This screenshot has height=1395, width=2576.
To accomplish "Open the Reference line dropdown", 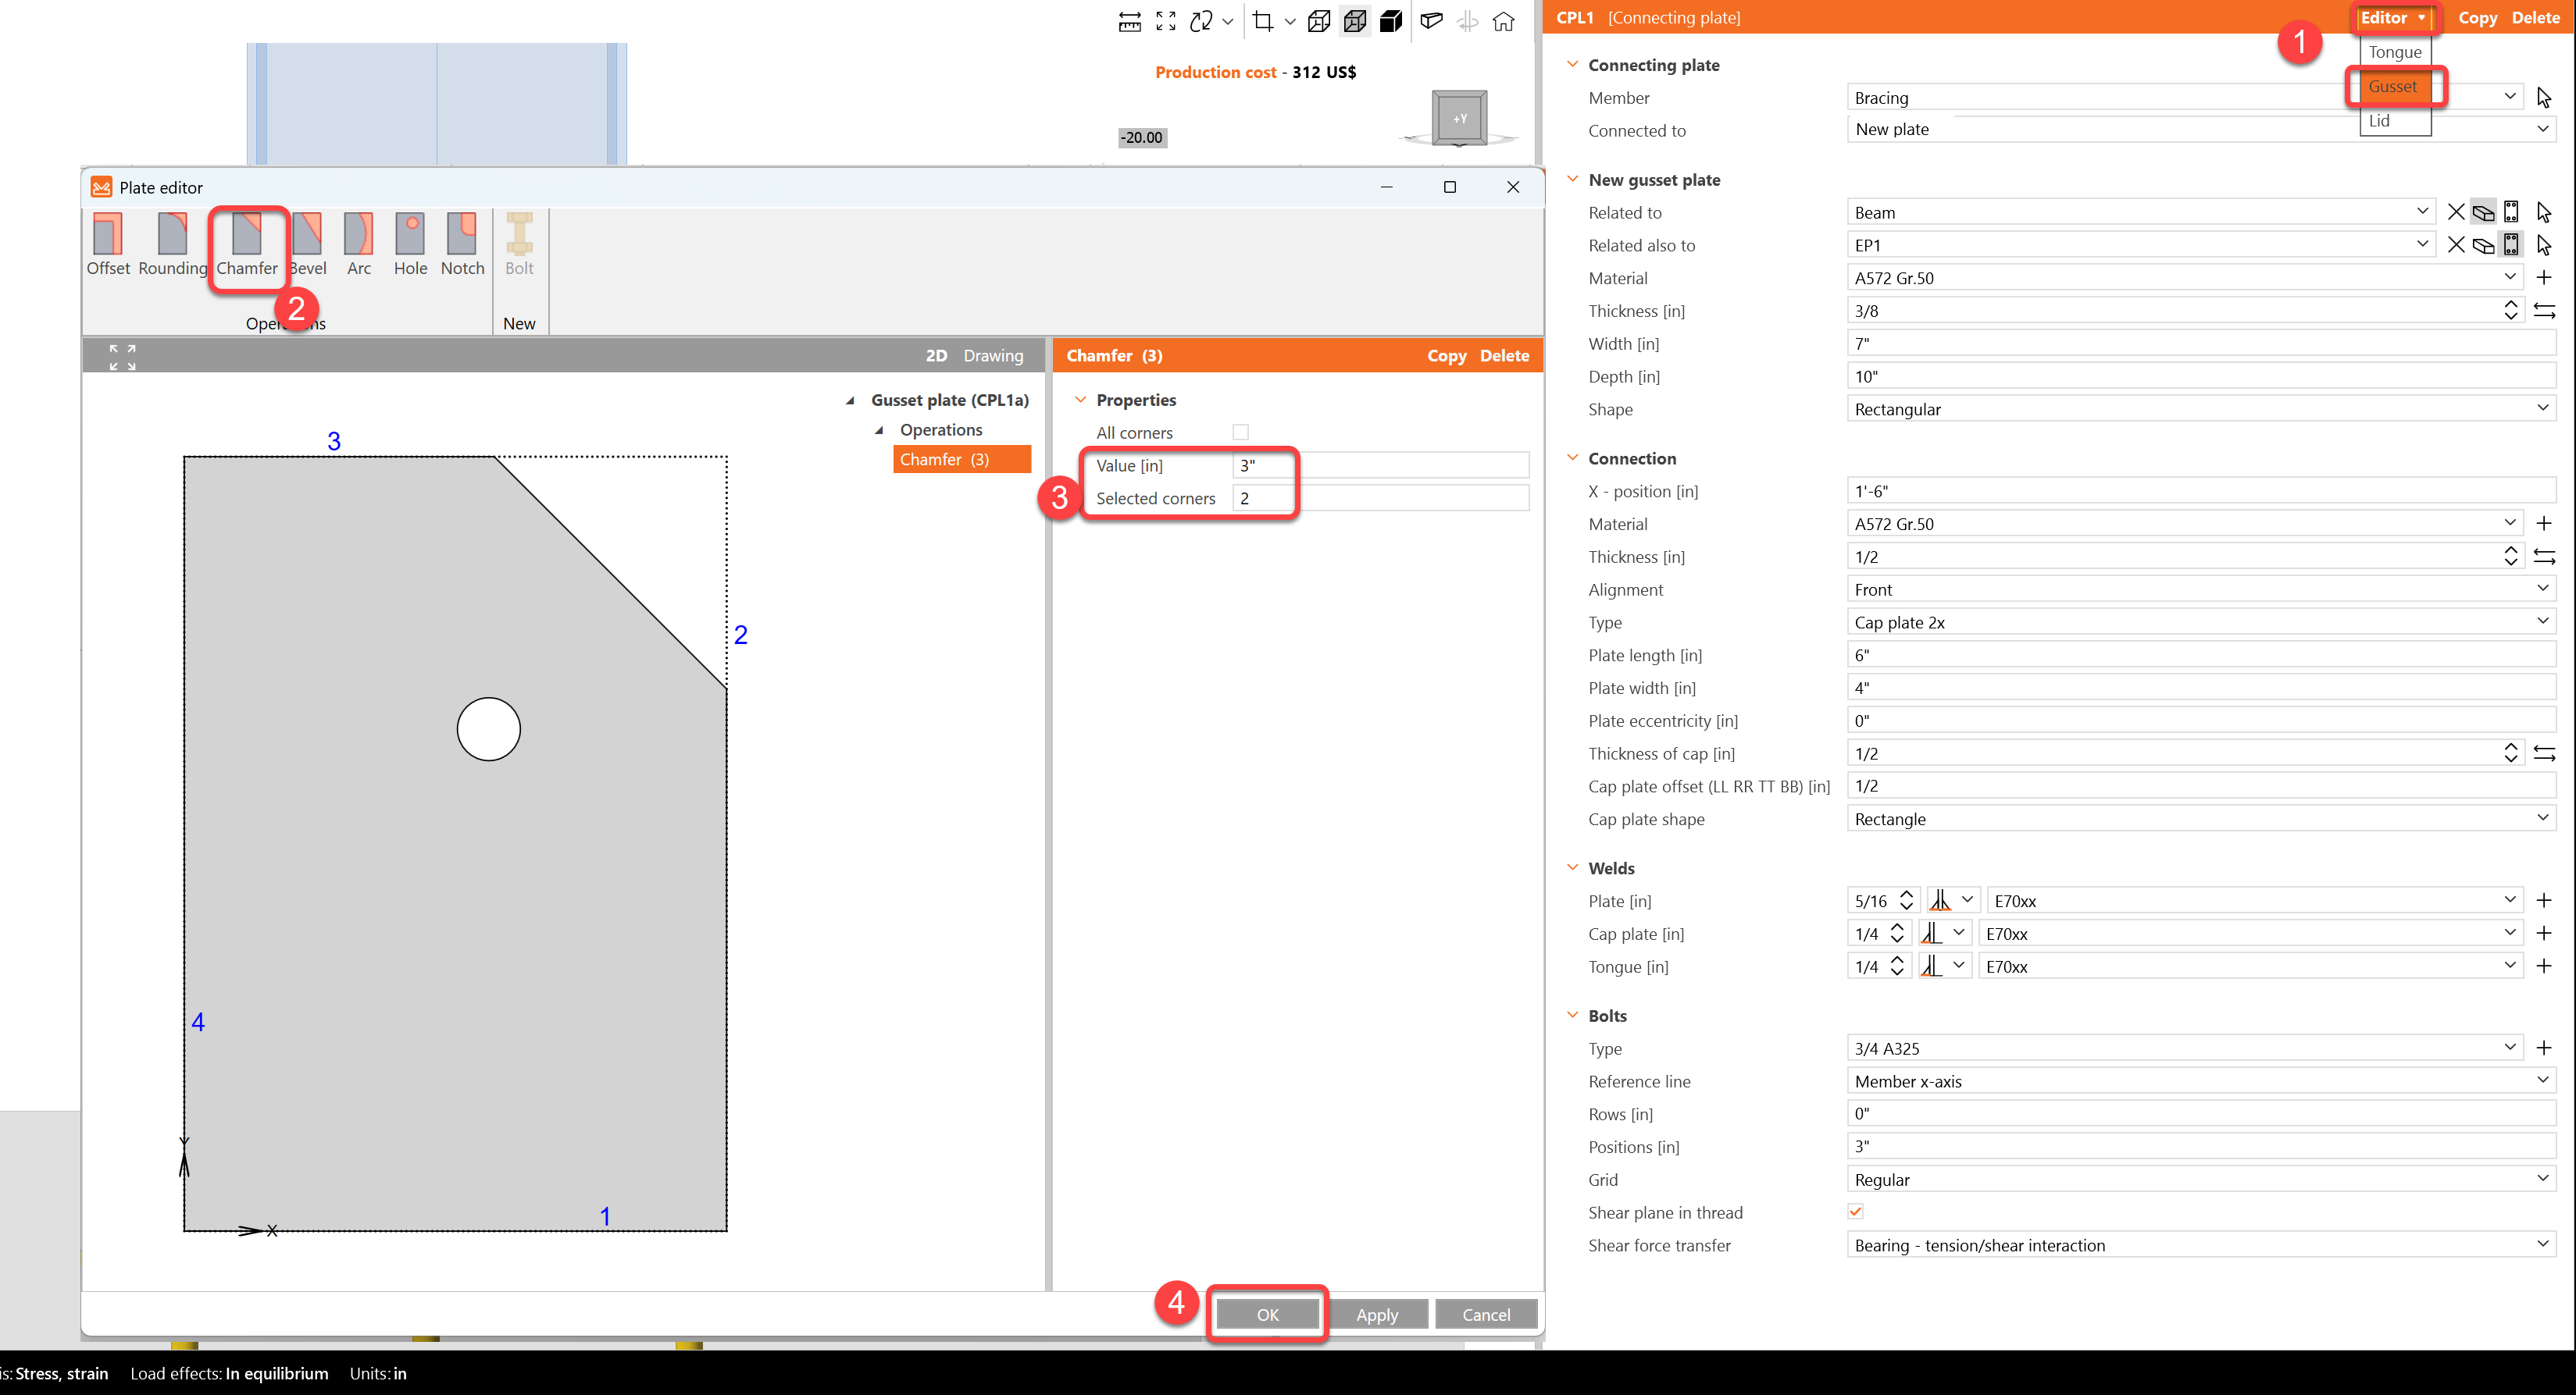I will [x=2544, y=1080].
